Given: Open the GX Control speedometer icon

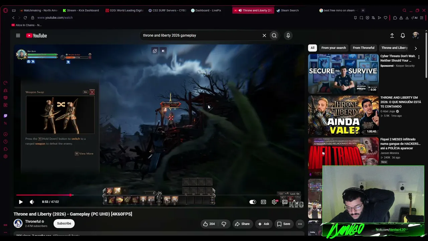Looking at the screenshot, I should [5, 83].
